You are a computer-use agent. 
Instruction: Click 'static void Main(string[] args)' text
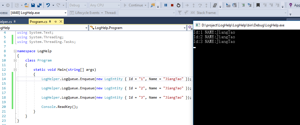[x=65, y=70]
